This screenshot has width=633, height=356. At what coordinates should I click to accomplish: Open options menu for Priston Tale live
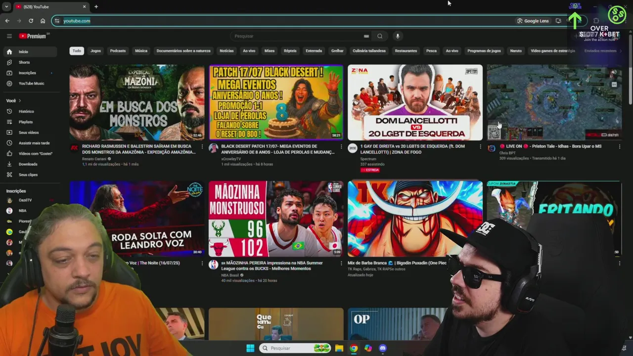point(619,146)
